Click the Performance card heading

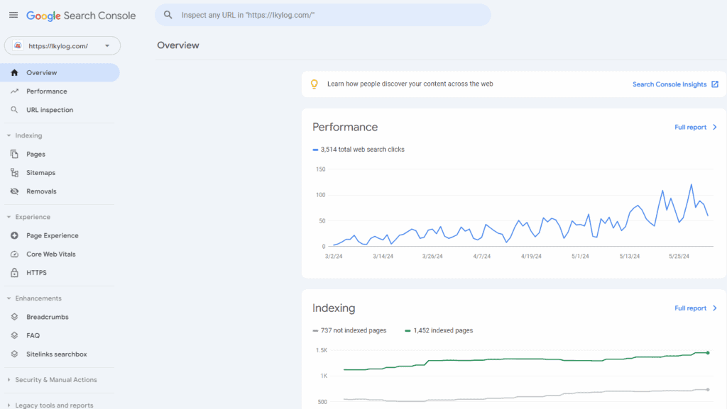[345, 127]
